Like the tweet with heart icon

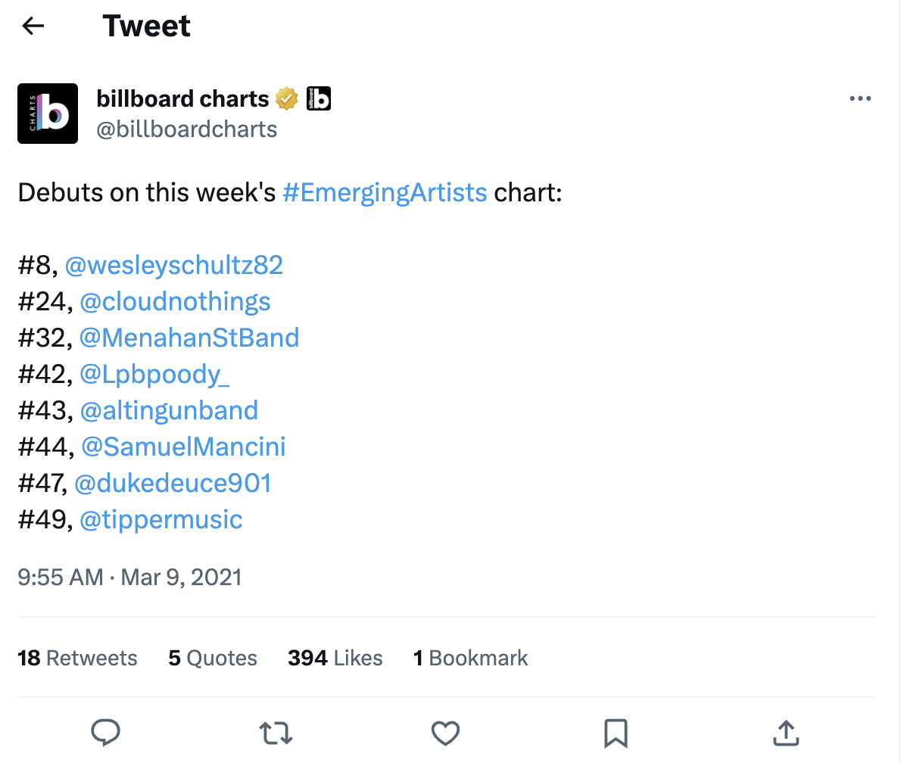point(445,733)
